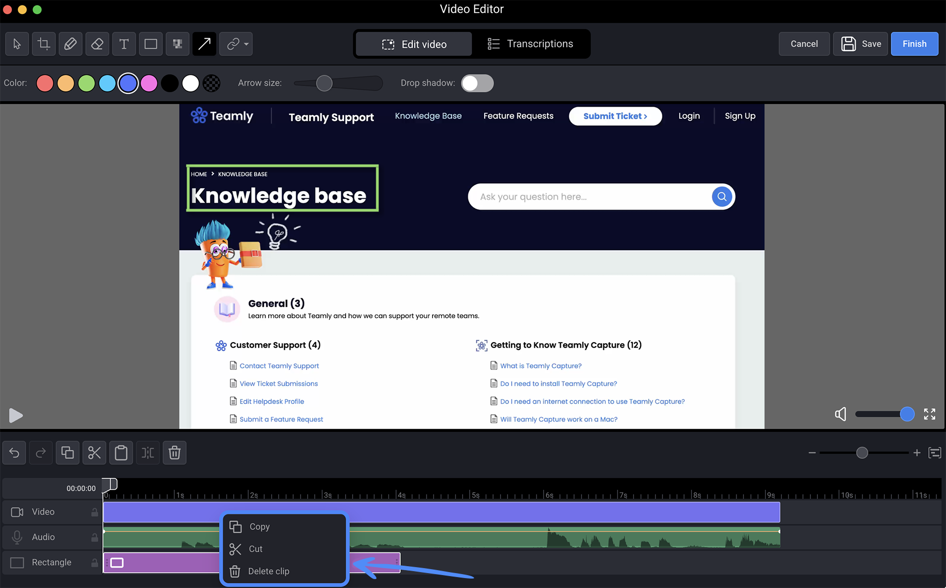Toggle lock on the Video track
Image resolution: width=946 pixels, height=588 pixels.
(94, 512)
